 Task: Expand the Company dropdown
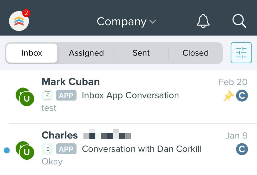126,22
